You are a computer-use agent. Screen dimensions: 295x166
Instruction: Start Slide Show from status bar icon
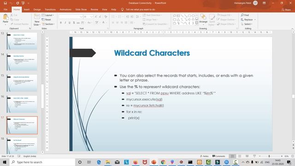coord(254,156)
